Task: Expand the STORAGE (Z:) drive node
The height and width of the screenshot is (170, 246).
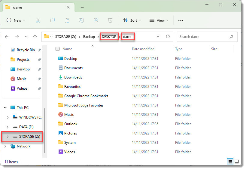Action: (x=8, y=137)
